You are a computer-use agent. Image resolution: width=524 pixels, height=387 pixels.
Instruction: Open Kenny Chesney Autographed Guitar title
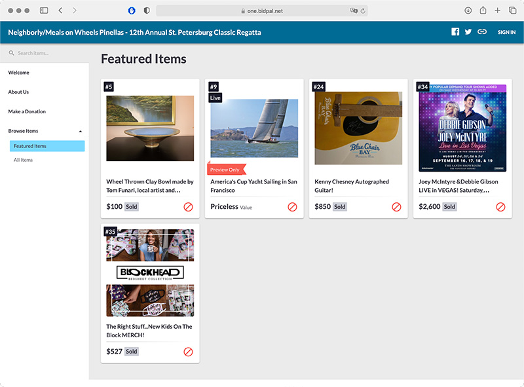[352, 186]
